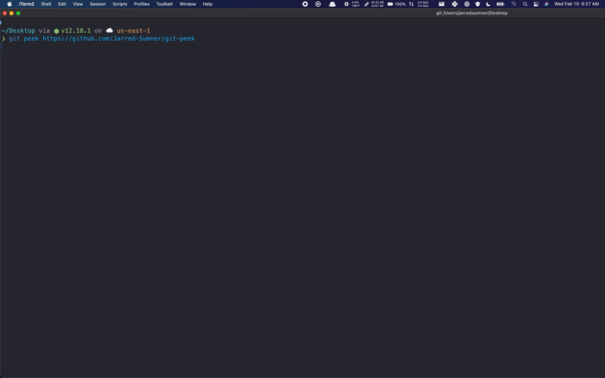Click the date and time Wed Feb 10
This screenshot has width=605, height=378.
576,4
